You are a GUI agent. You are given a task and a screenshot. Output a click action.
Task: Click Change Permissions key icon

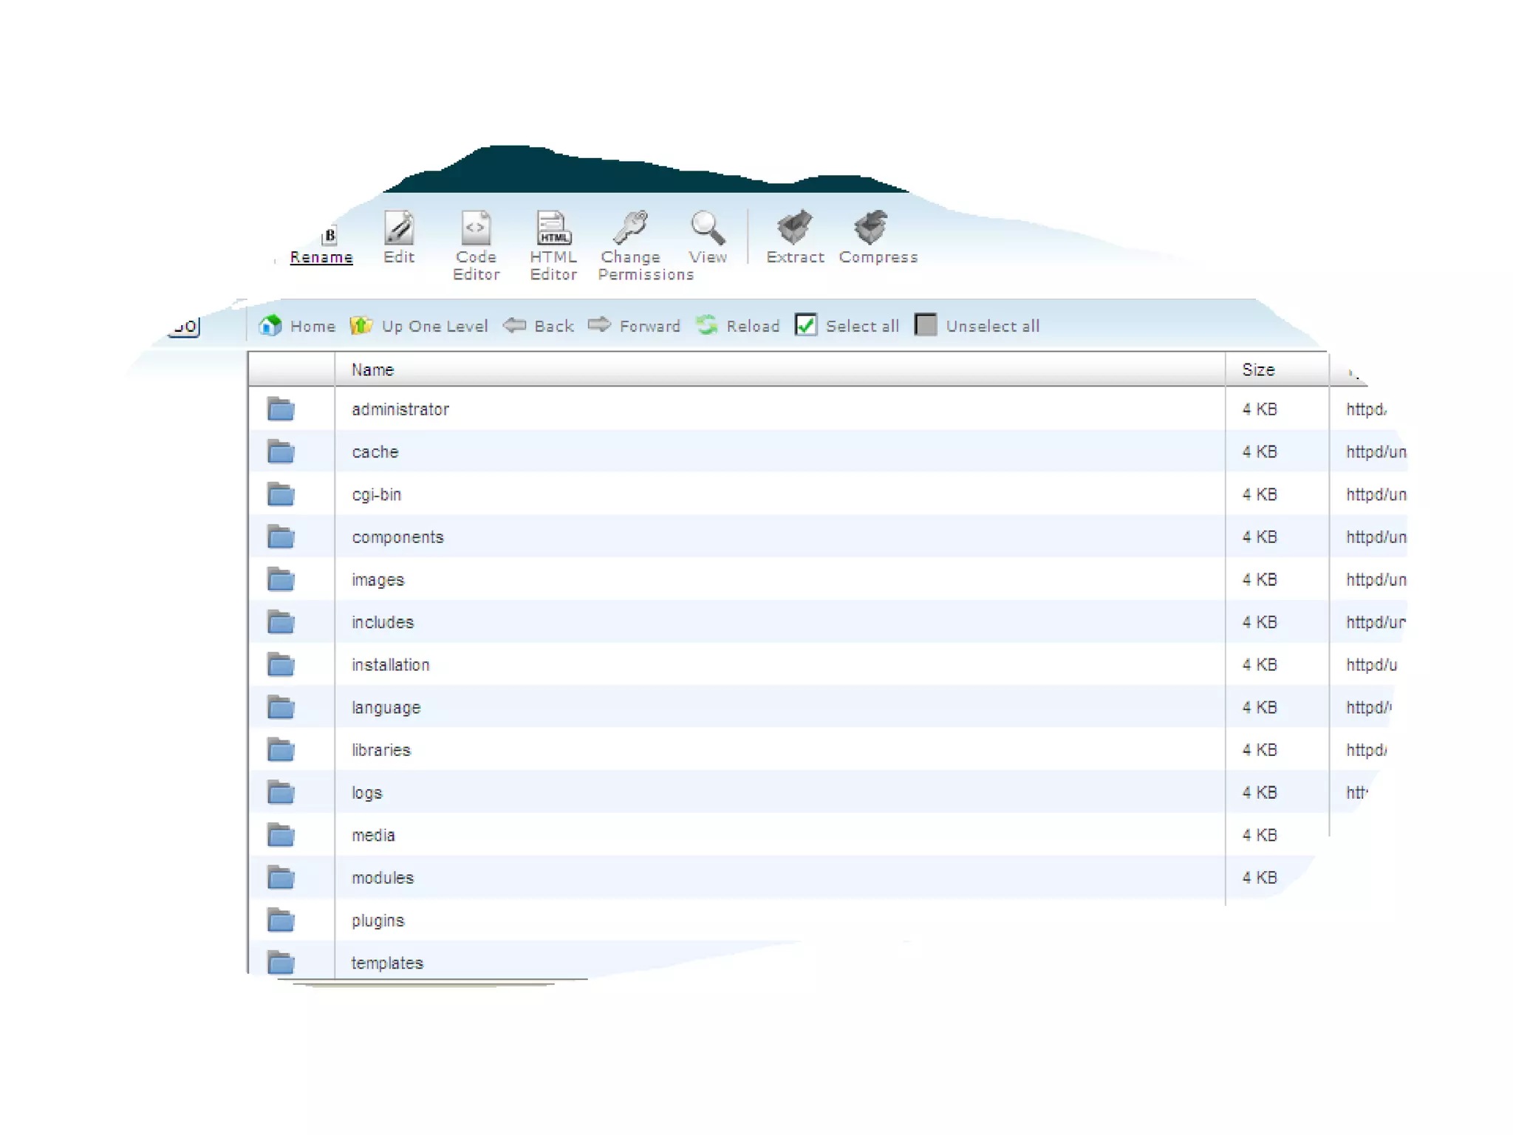pyautogui.click(x=631, y=228)
